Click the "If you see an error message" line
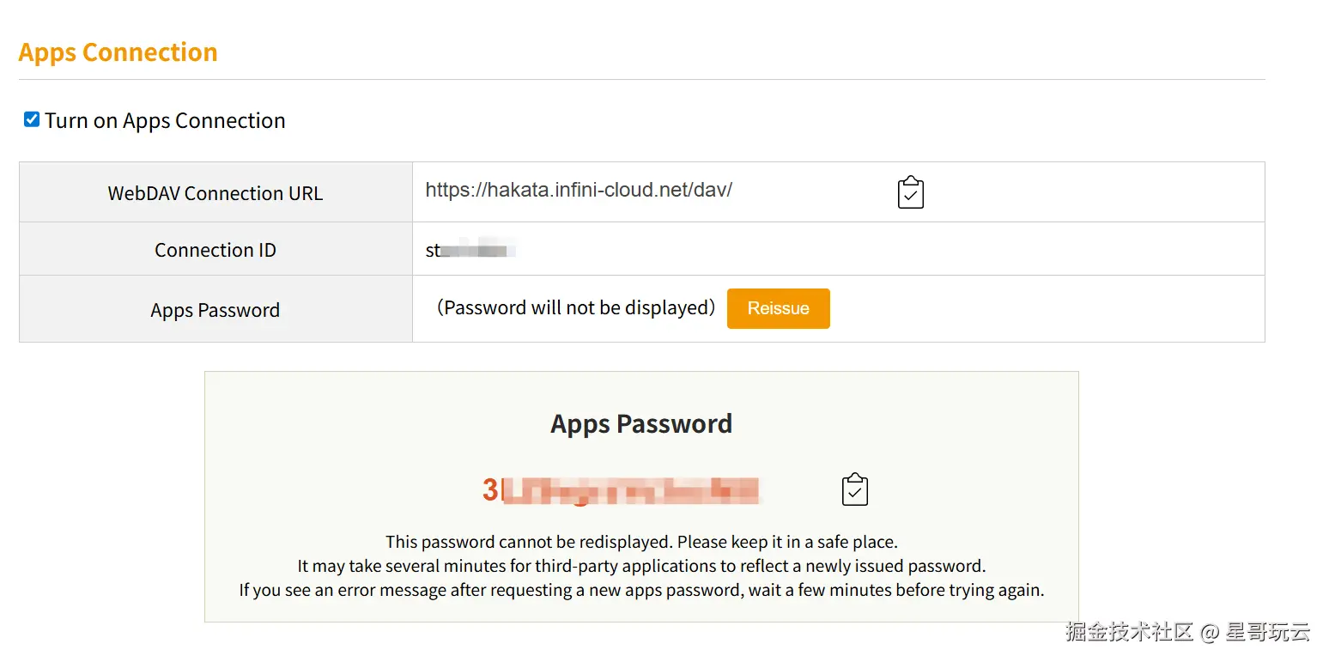Screen dimensions: 1329x662 641,590
